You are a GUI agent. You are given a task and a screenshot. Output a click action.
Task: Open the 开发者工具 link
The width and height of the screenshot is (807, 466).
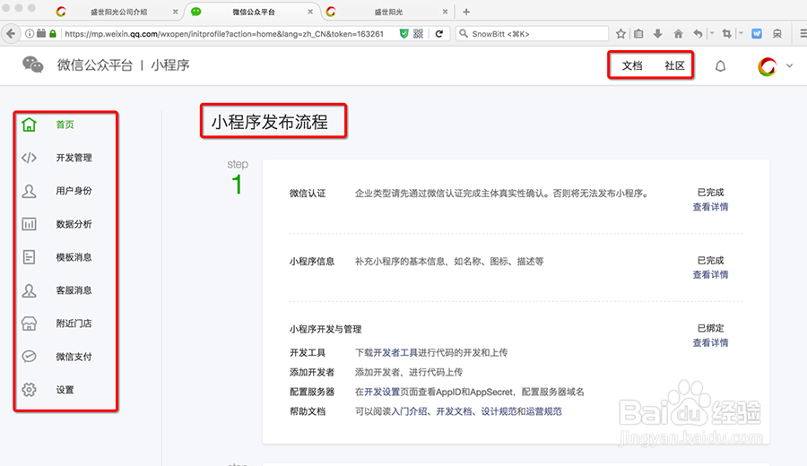[395, 353]
